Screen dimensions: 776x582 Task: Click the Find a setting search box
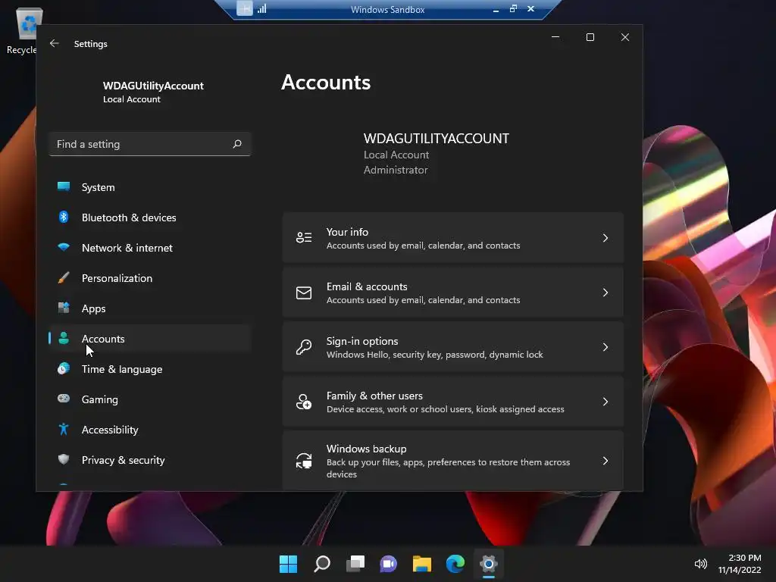pos(150,144)
